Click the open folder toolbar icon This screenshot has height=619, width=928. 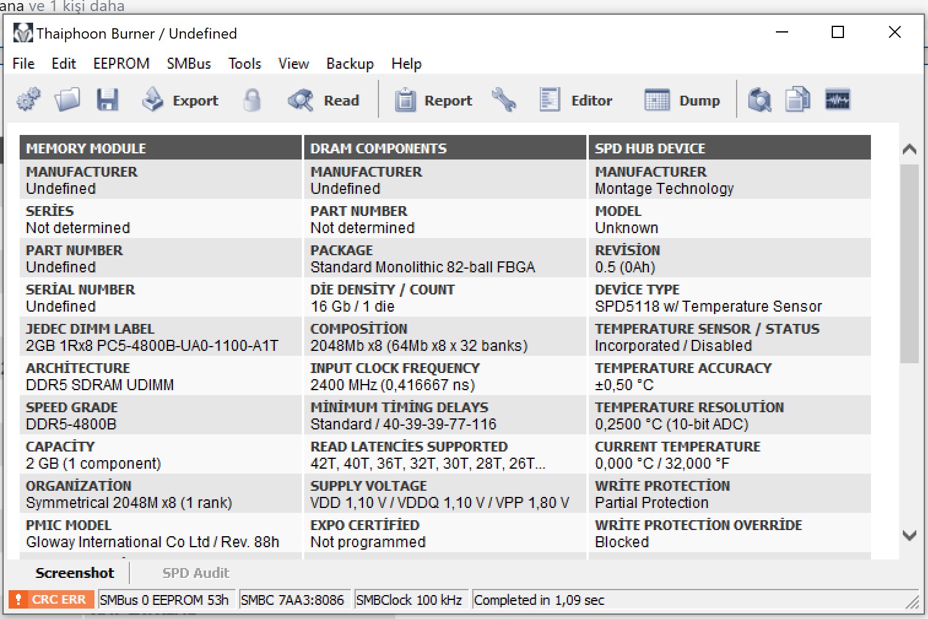click(x=67, y=99)
